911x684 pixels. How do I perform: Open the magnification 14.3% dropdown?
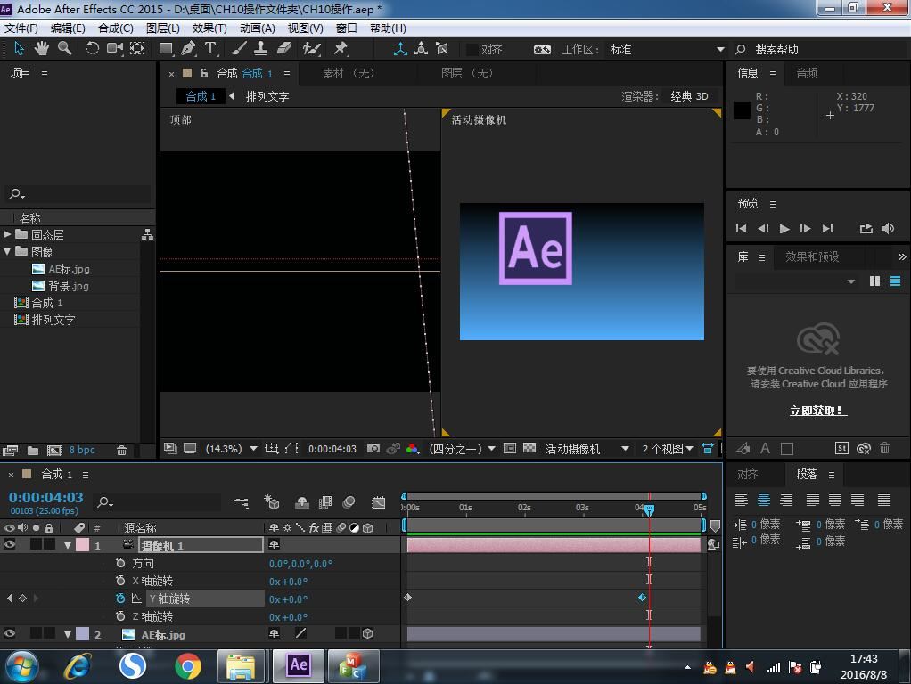[x=231, y=449]
